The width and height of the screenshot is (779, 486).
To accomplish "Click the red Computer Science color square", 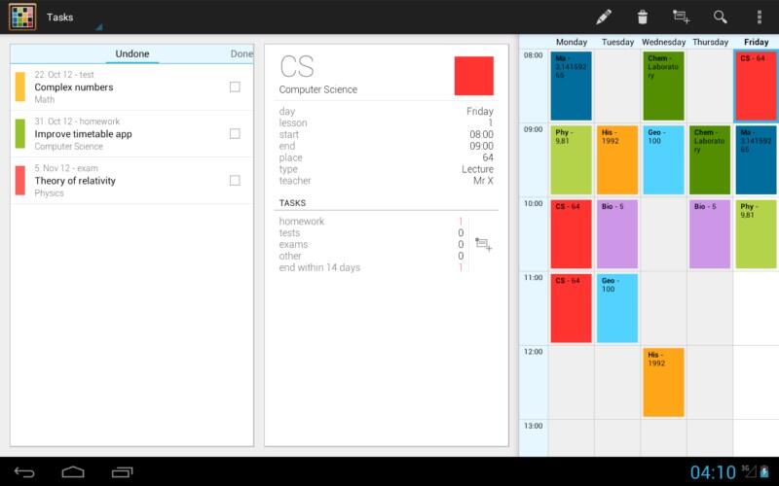I will click(473, 76).
